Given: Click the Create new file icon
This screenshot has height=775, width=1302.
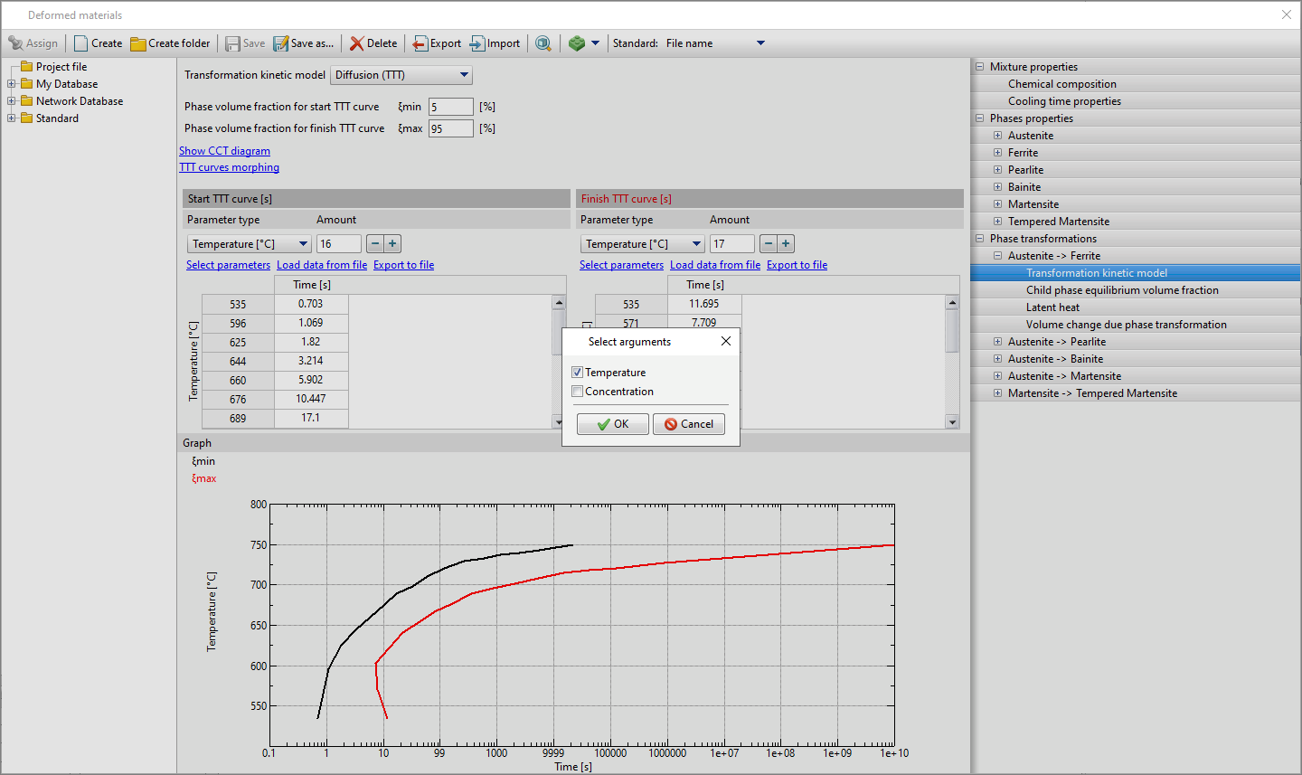Looking at the screenshot, I should click(x=81, y=43).
